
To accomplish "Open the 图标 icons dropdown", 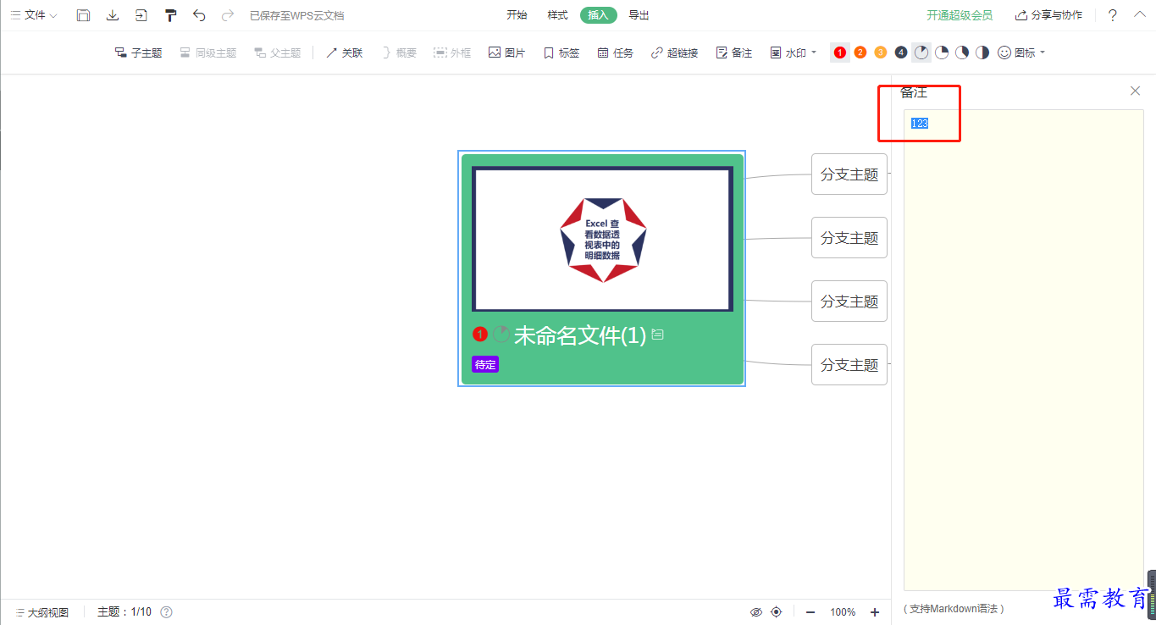I will [x=1021, y=53].
